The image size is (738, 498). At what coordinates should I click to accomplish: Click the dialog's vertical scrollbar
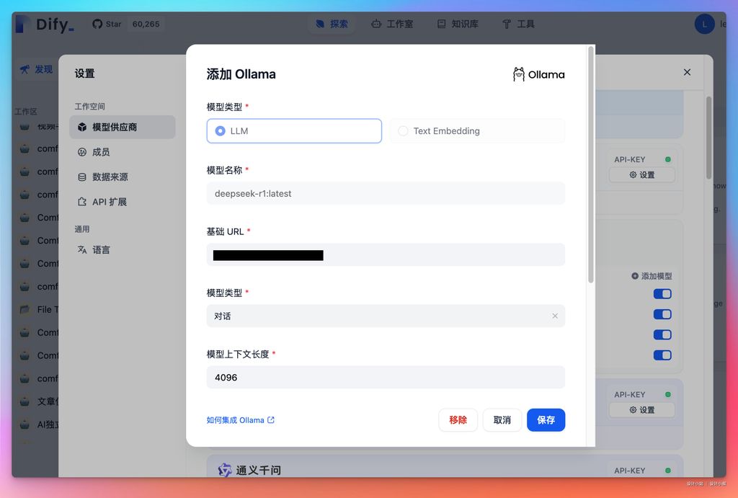point(591,166)
